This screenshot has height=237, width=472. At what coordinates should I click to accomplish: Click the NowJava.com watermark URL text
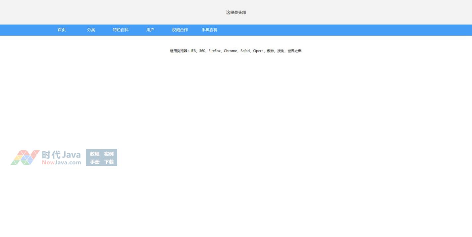[x=61, y=162]
